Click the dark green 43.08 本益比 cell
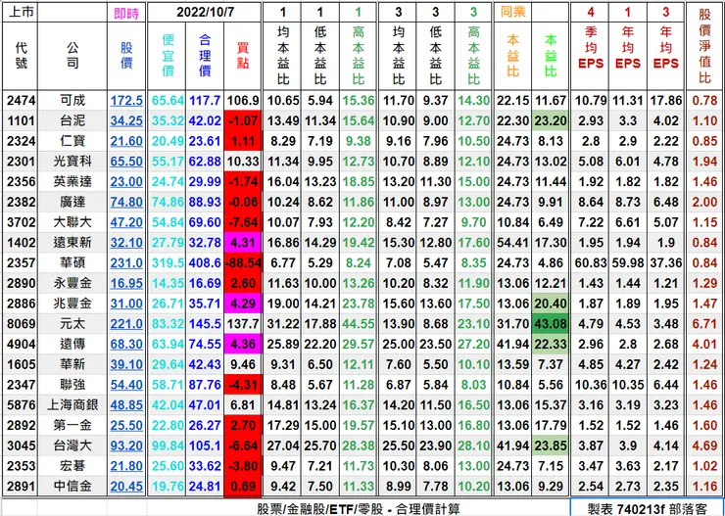 pos(551,324)
